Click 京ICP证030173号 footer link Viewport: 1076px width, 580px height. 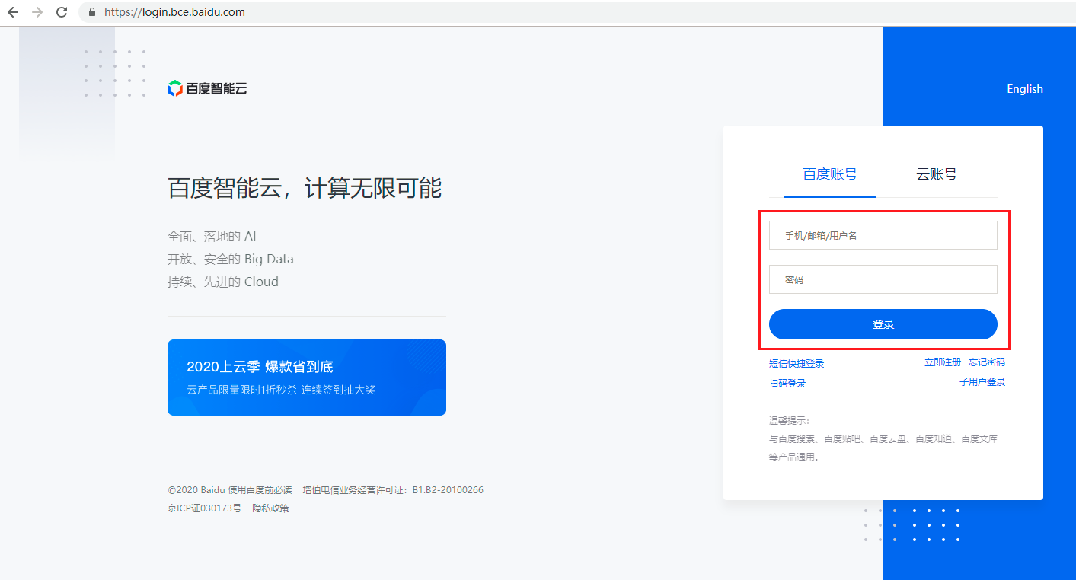[204, 508]
